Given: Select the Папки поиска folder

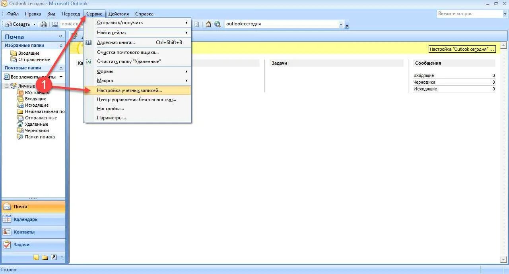Looking at the screenshot, I should pyautogui.click(x=40, y=137).
